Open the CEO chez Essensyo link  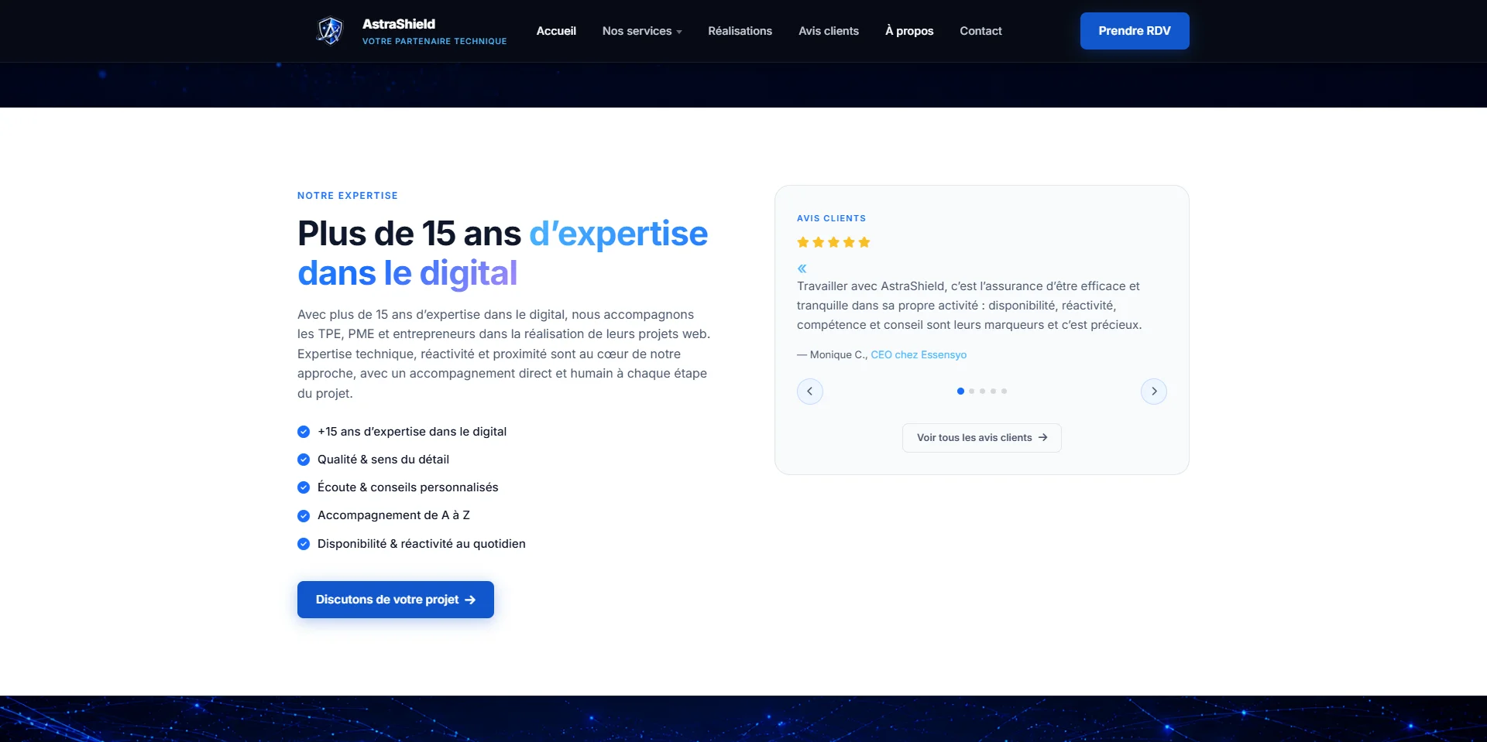coord(919,355)
